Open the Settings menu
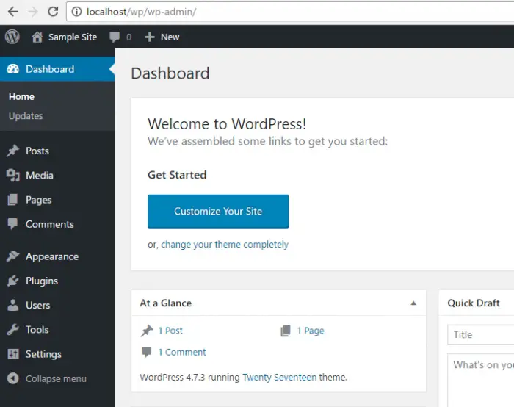The width and height of the screenshot is (514, 407). pyautogui.click(x=43, y=354)
